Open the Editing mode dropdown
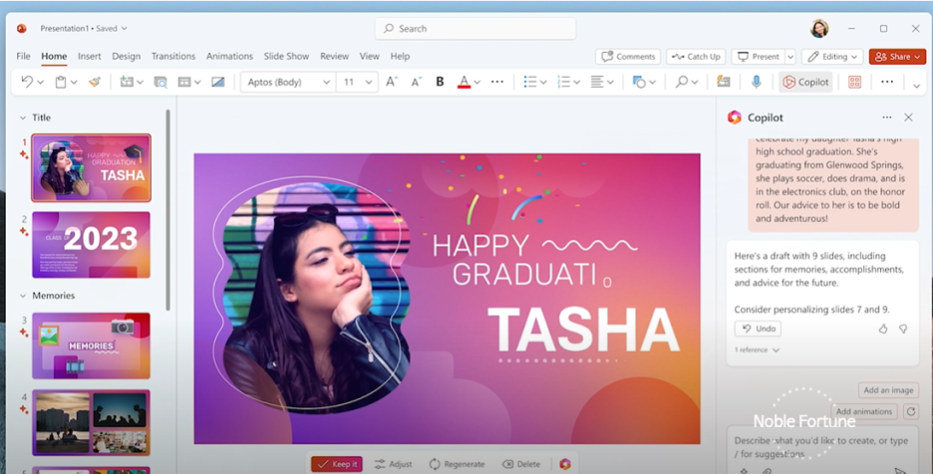The width and height of the screenshot is (933, 474). click(x=832, y=57)
